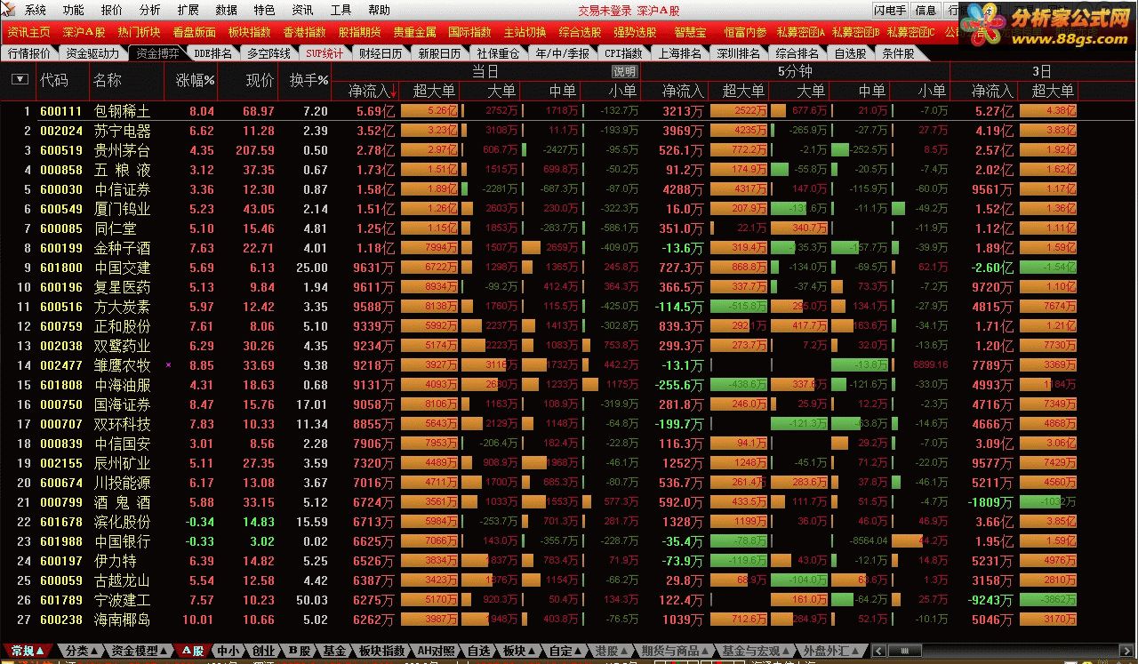This screenshot has height=664, width=1138.
Task: Click the 国际指数 toolbar button
Action: point(469,32)
